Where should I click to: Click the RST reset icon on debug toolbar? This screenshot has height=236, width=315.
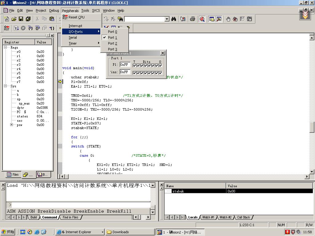pos(7,28)
